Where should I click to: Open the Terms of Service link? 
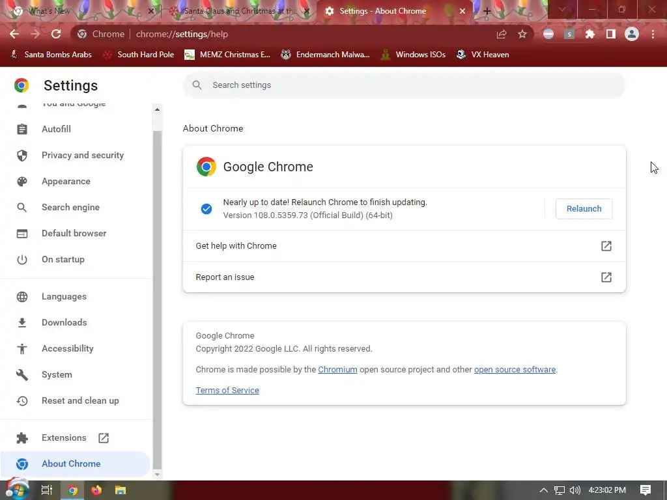point(227,391)
